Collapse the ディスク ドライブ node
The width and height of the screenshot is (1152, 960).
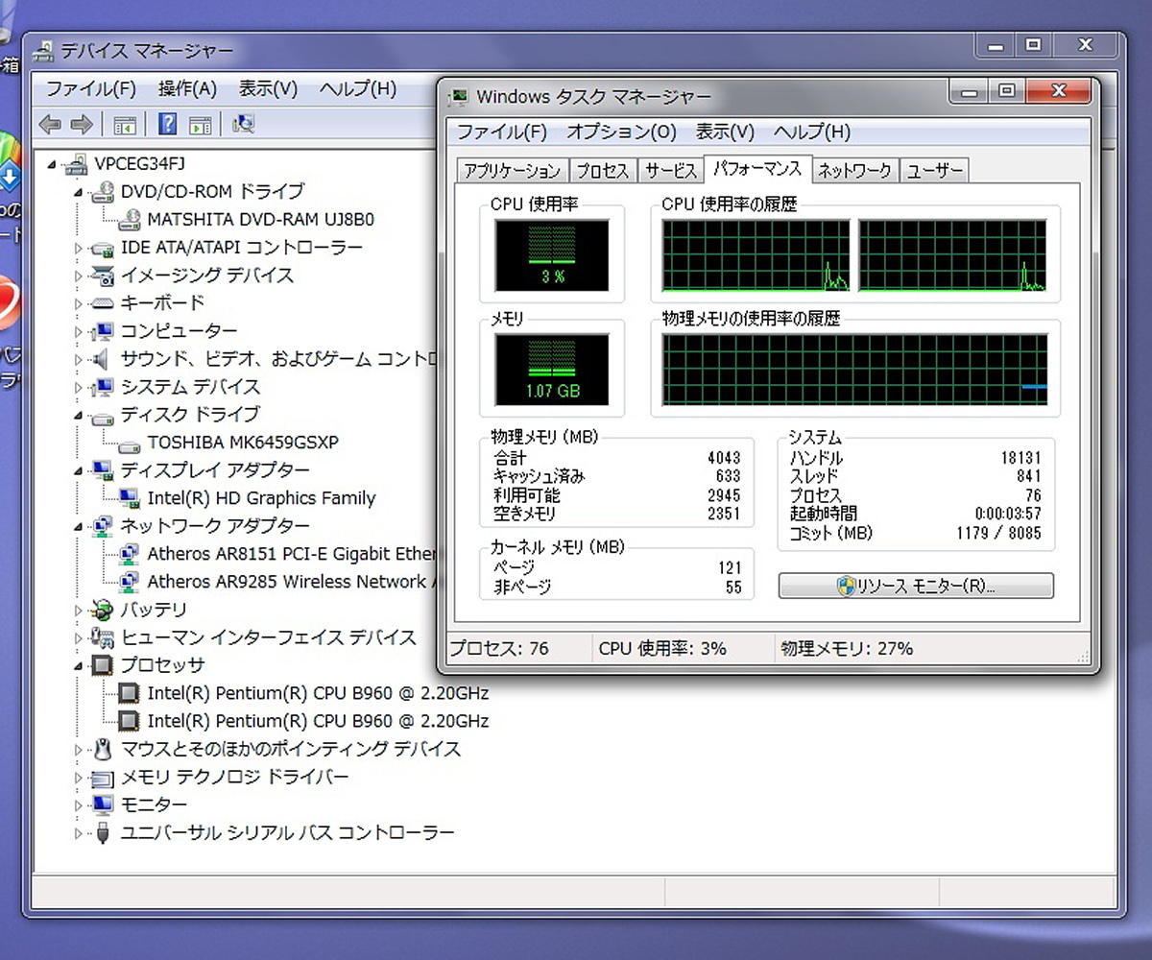[x=79, y=416]
